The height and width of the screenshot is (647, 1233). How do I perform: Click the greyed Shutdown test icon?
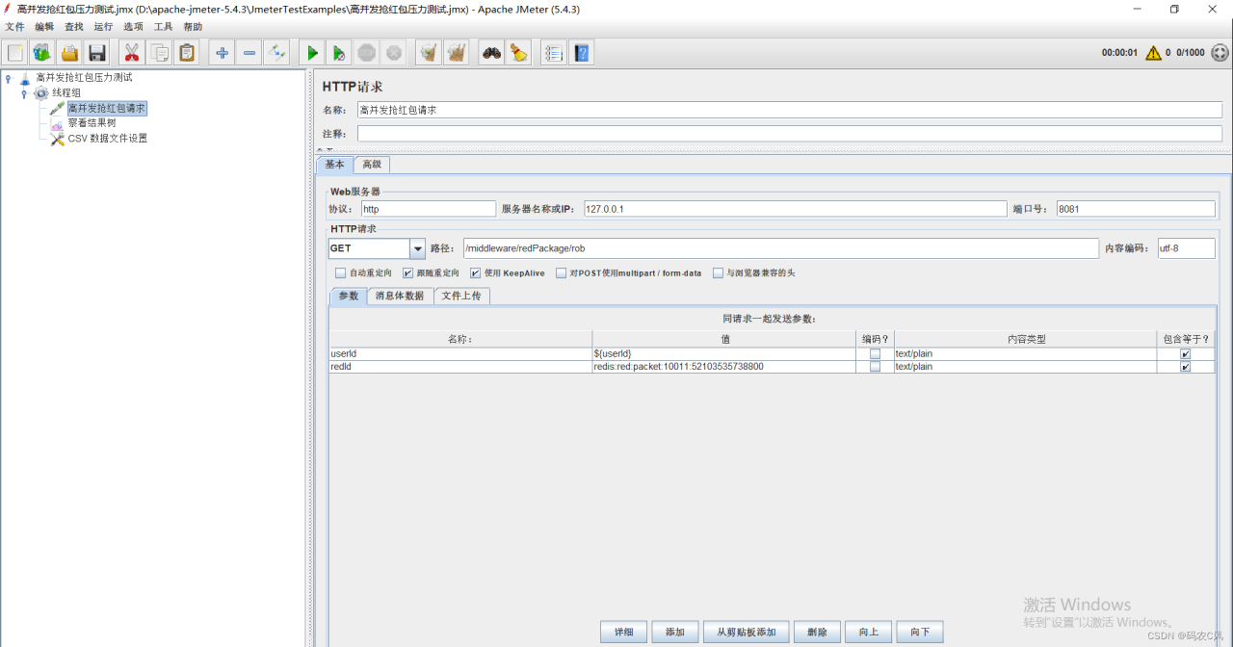pyautogui.click(x=393, y=53)
